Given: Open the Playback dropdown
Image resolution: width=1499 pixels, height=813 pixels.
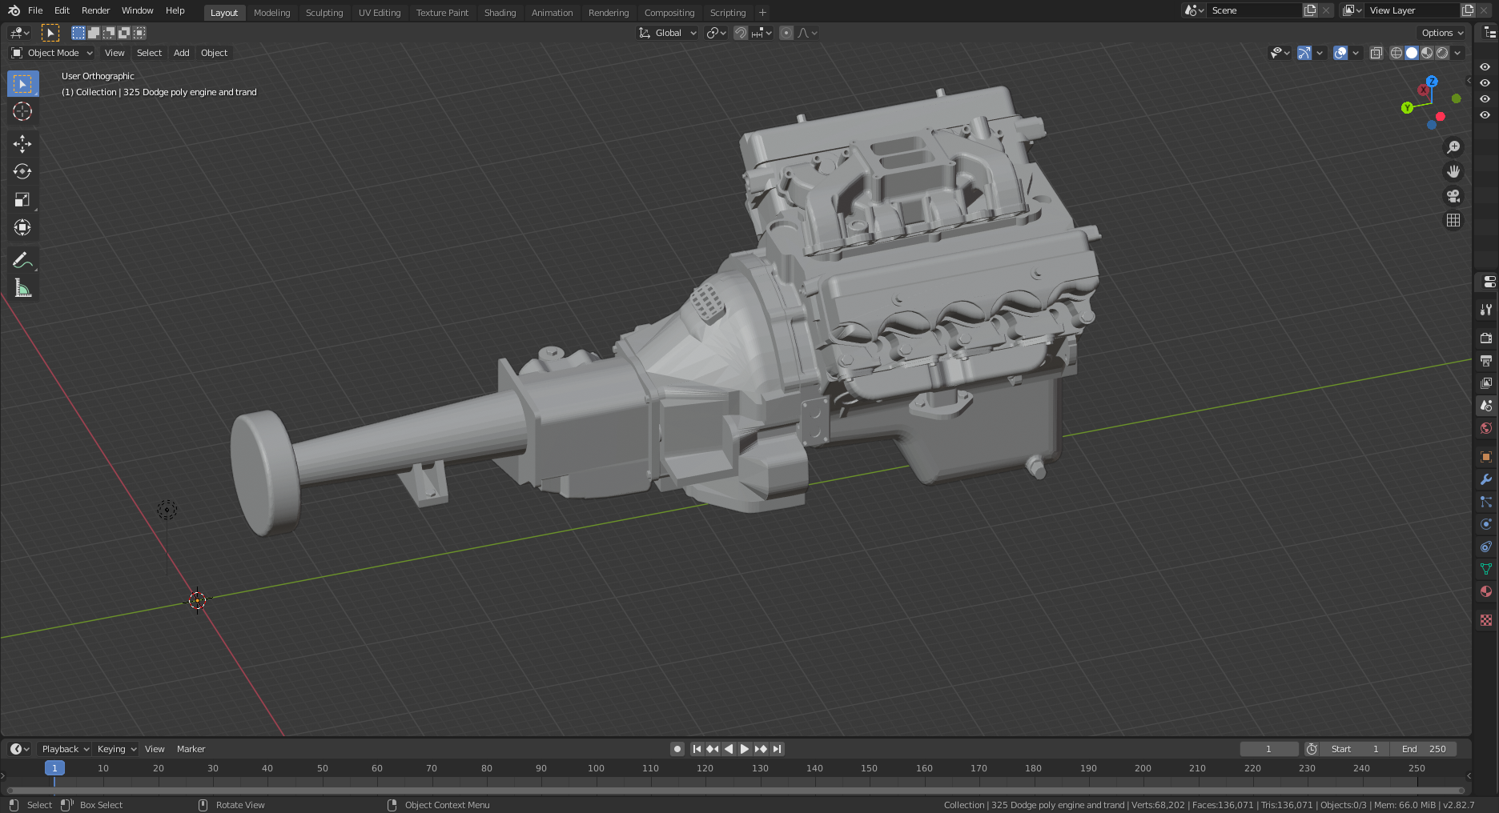Looking at the screenshot, I should tap(64, 749).
